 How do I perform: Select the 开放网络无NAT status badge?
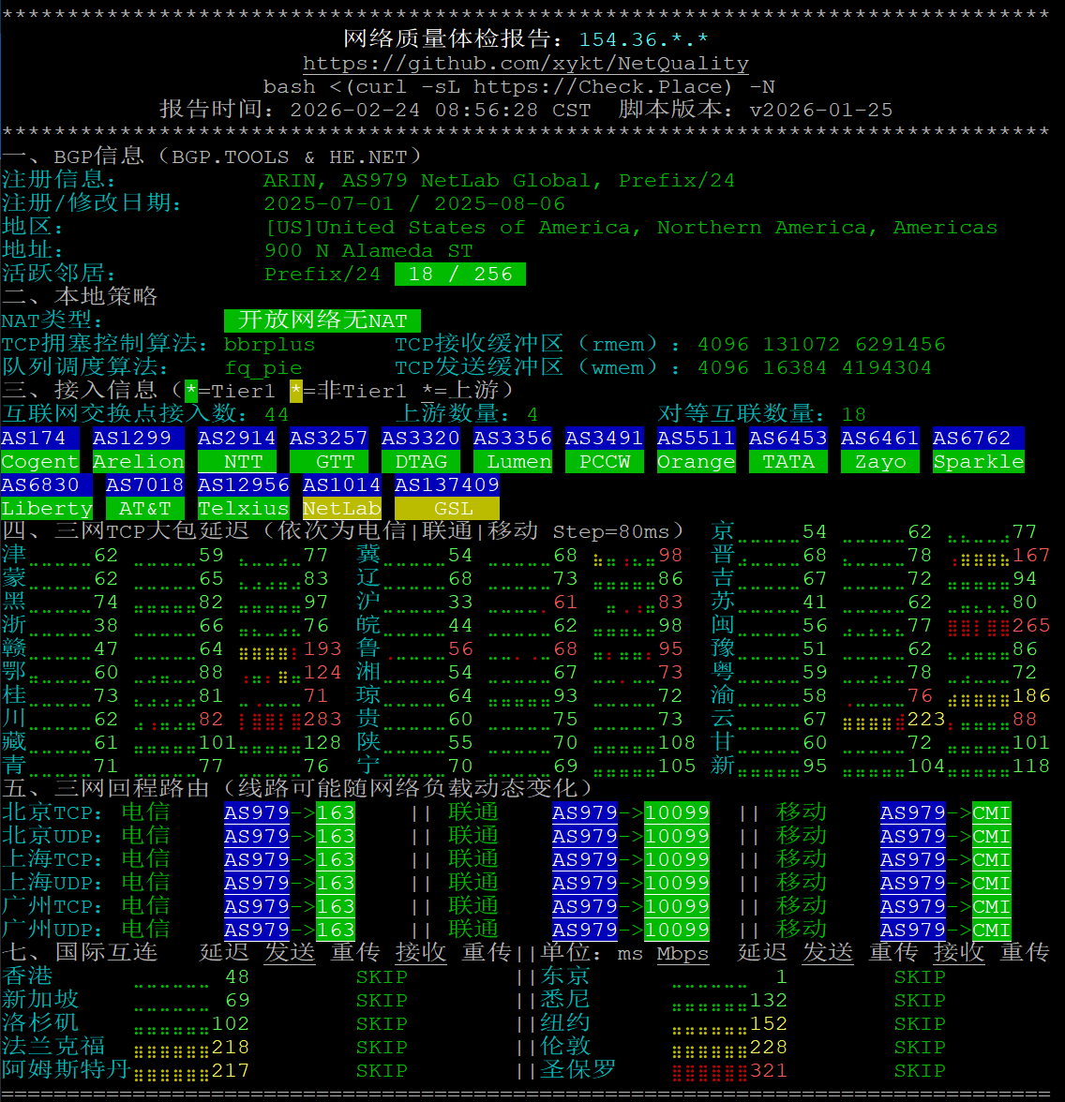click(322, 320)
